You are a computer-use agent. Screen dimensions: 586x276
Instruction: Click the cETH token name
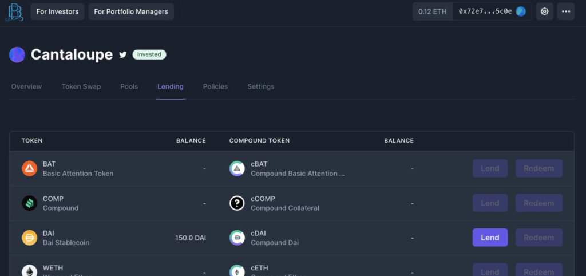[x=259, y=268]
